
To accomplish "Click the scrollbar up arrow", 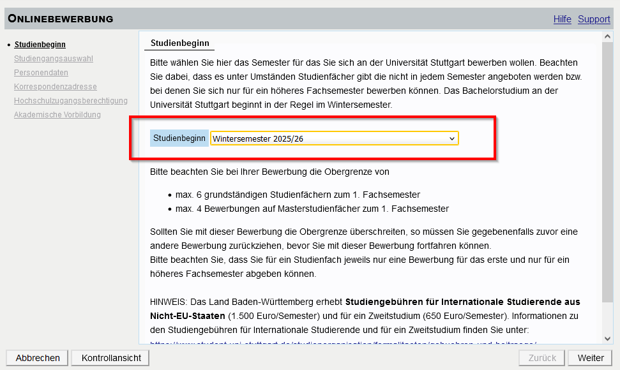I will [x=607, y=37].
